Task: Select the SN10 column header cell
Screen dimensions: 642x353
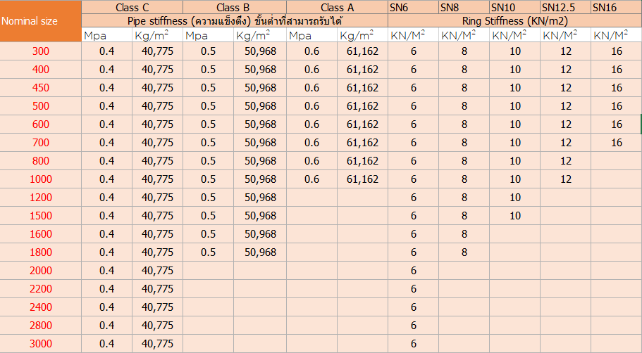Action: 514,7
